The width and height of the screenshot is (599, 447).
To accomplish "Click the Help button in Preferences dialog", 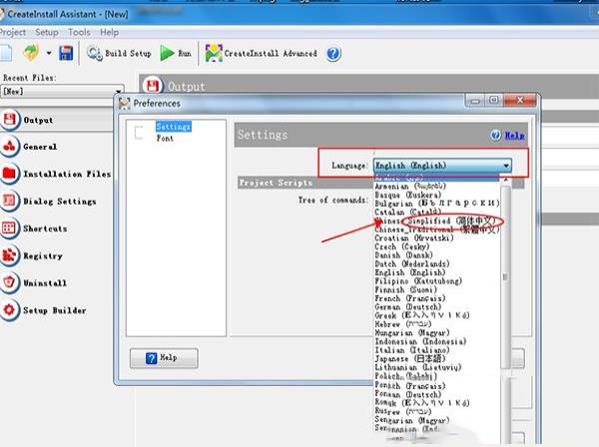I will click(x=164, y=358).
